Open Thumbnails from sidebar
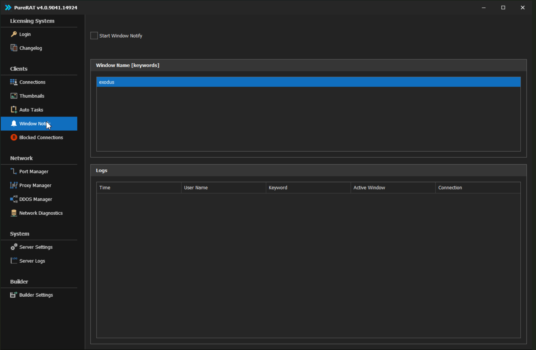The height and width of the screenshot is (350, 536). (39, 96)
